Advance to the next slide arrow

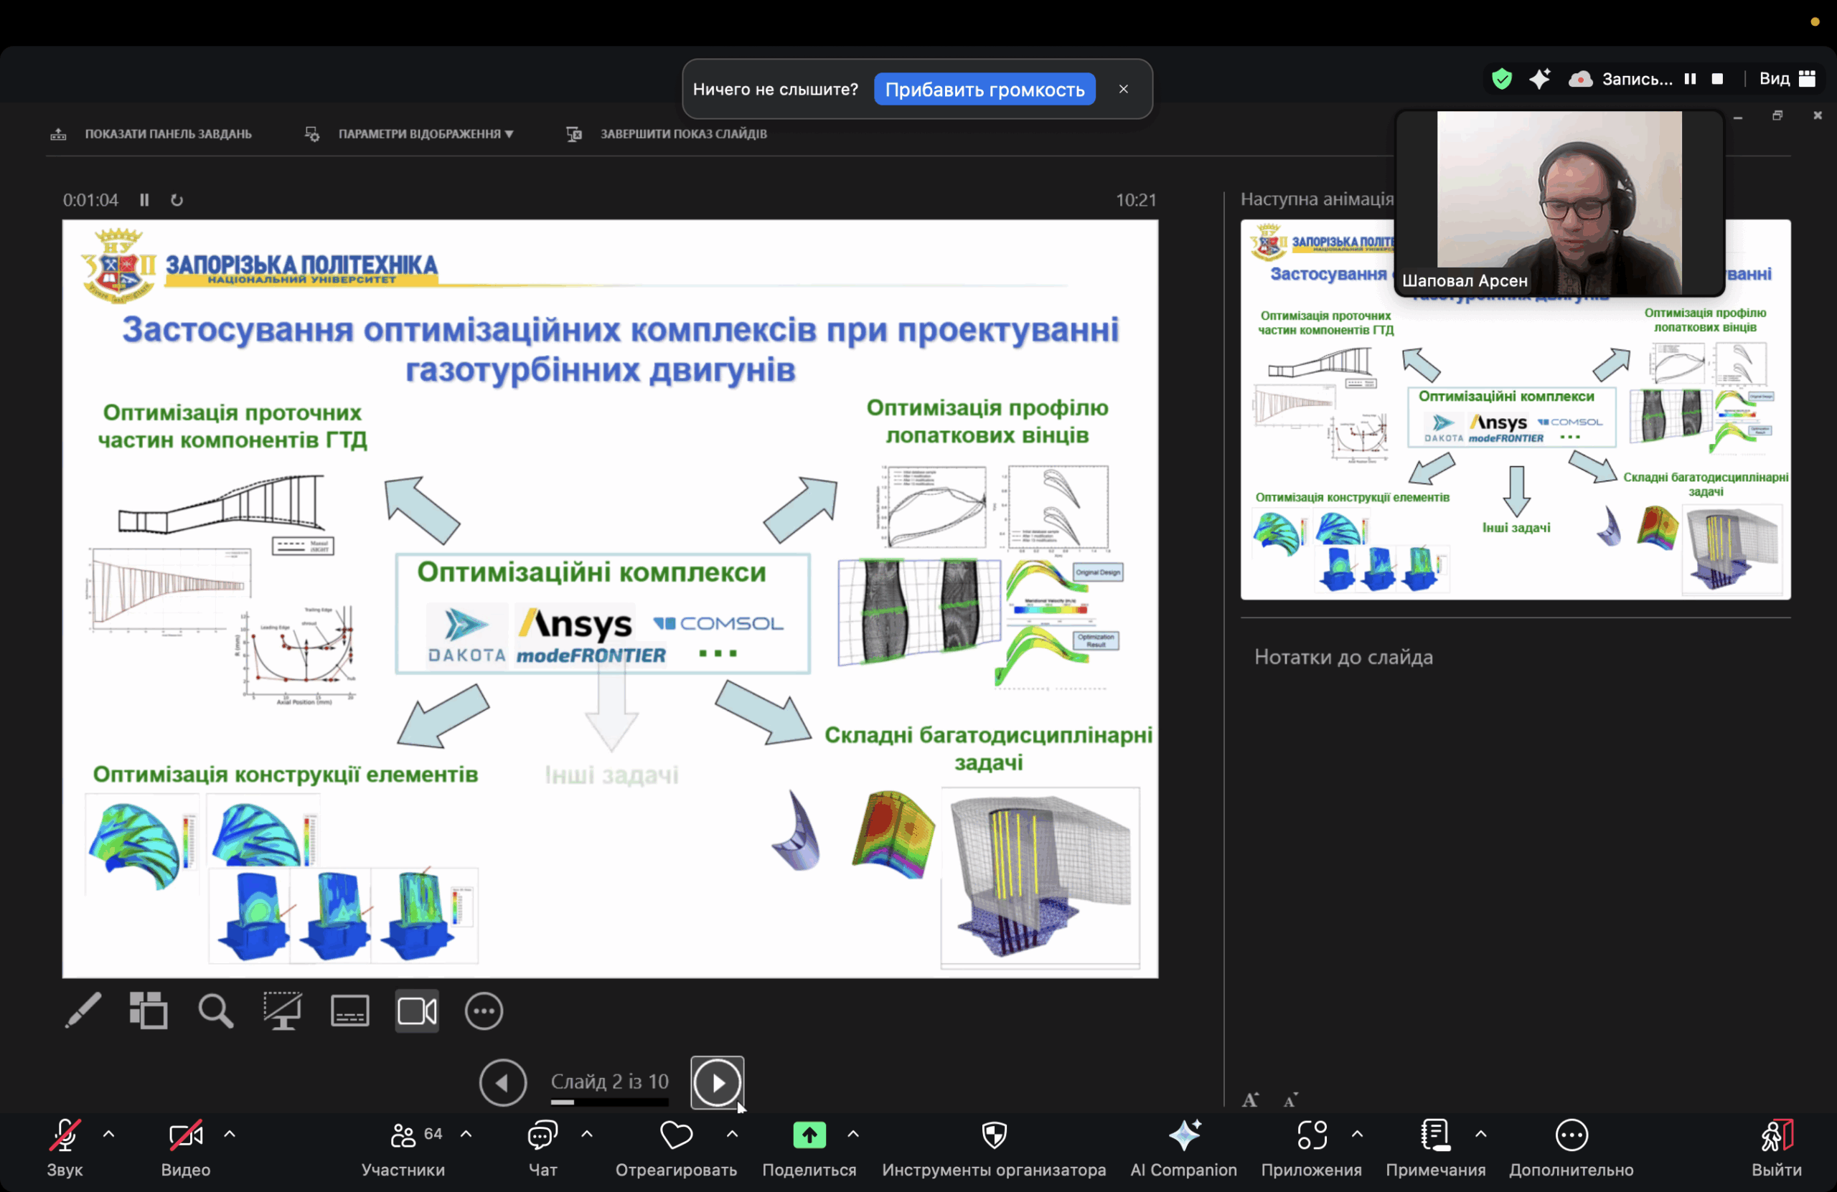[717, 1082]
